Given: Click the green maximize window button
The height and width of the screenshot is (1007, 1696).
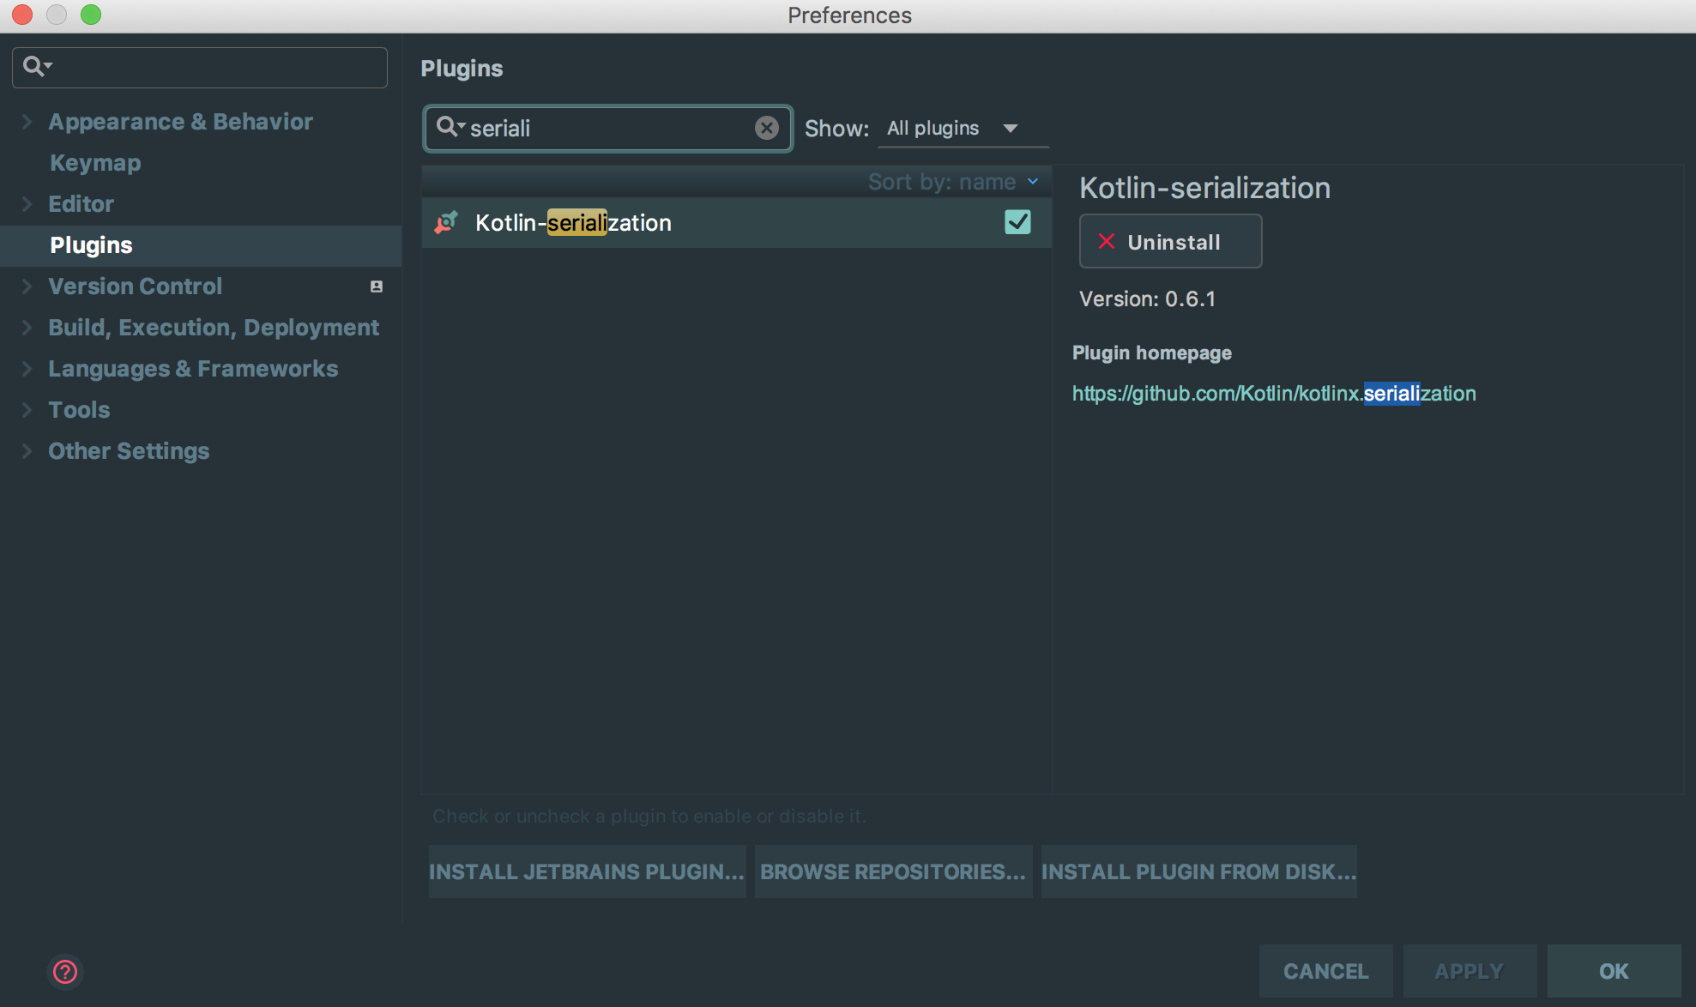Looking at the screenshot, I should tap(91, 15).
